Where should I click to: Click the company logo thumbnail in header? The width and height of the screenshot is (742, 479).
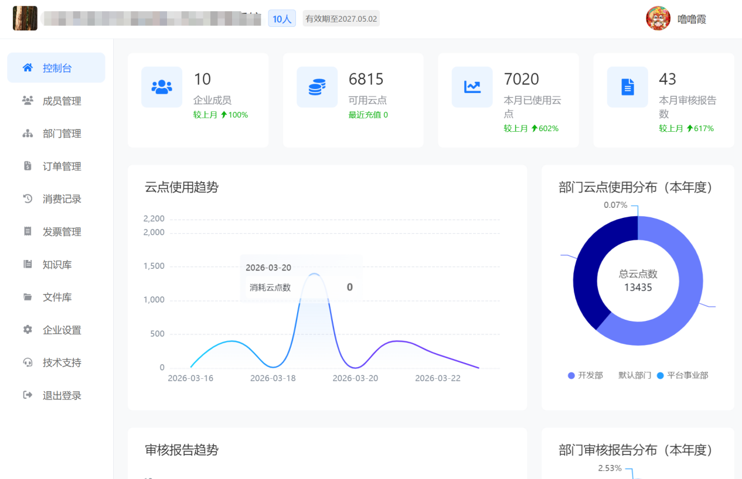25,19
